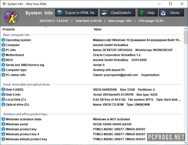Return to Home screen
The image size is (188, 145).
pos(171,13)
